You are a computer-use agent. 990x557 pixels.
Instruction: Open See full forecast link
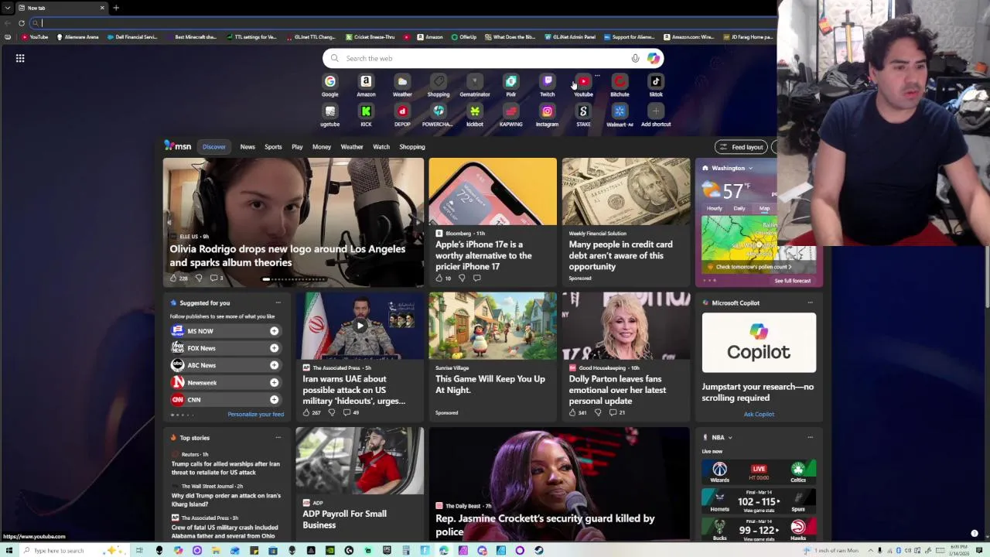coord(793,281)
